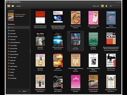Click the Dracula title text

pos(76,47)
